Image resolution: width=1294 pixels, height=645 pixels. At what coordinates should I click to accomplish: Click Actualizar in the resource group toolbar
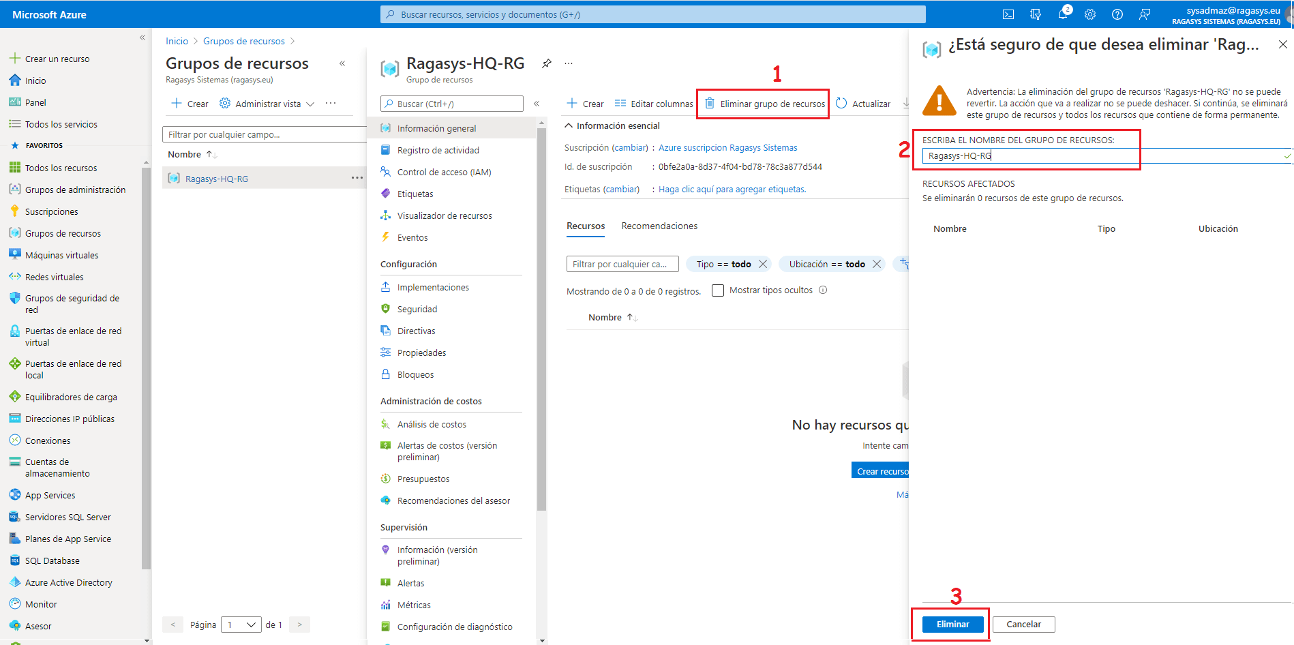click(x=863, y=104)
